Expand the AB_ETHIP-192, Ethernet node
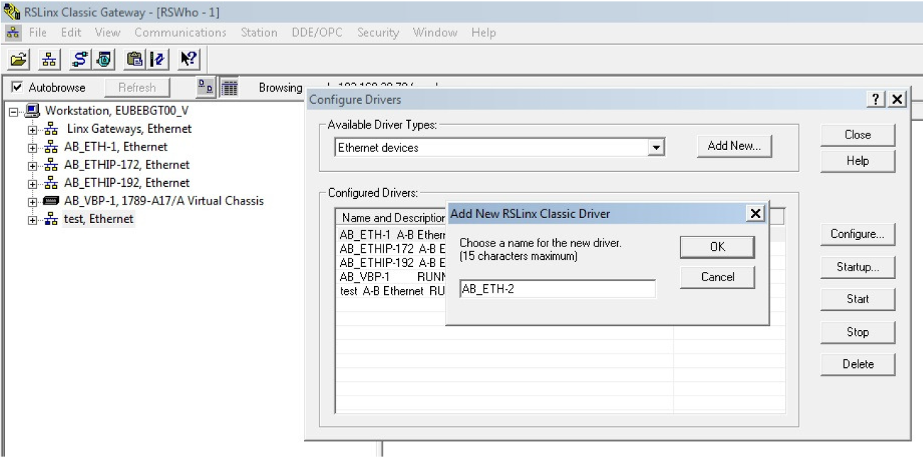Image resolution: width=923 pixels, height=458 pixels. pyautogui.click(x=31, y=184)
